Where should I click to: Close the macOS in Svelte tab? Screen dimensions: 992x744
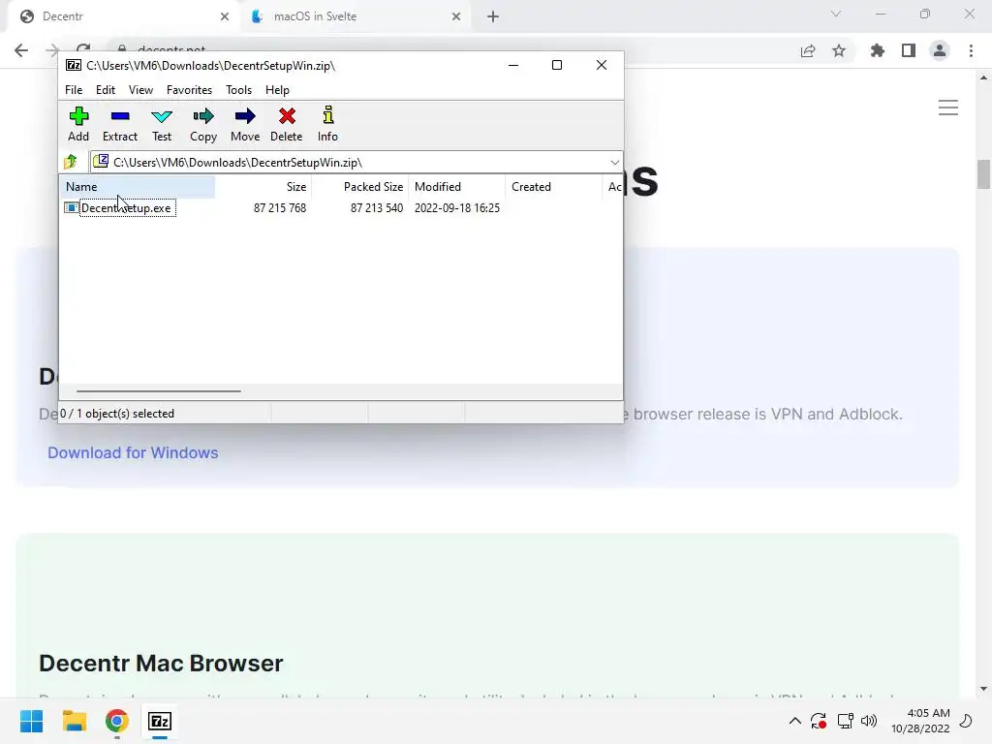click(x=456, y=16)
